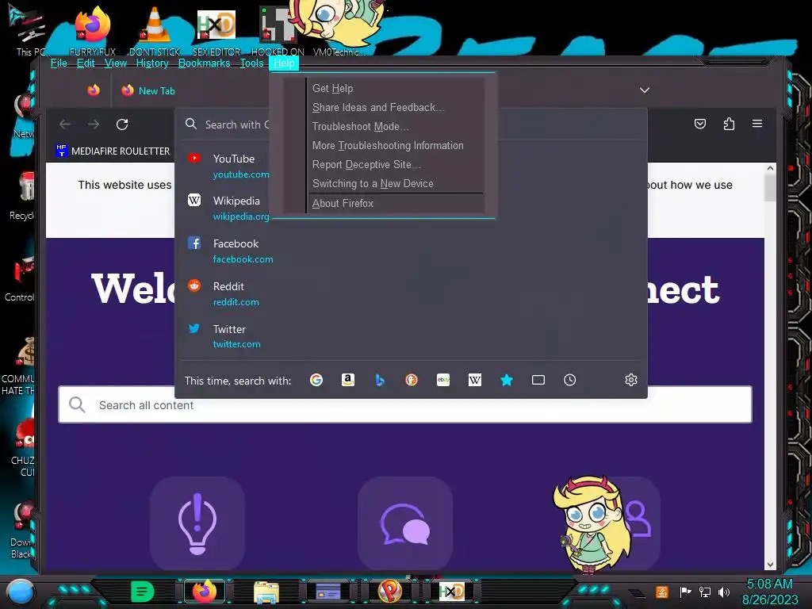The width and height of the screenshot is (812, 609).
Task: Open the Tools menu
Action: pyautogui.click(x=251, y=63)
